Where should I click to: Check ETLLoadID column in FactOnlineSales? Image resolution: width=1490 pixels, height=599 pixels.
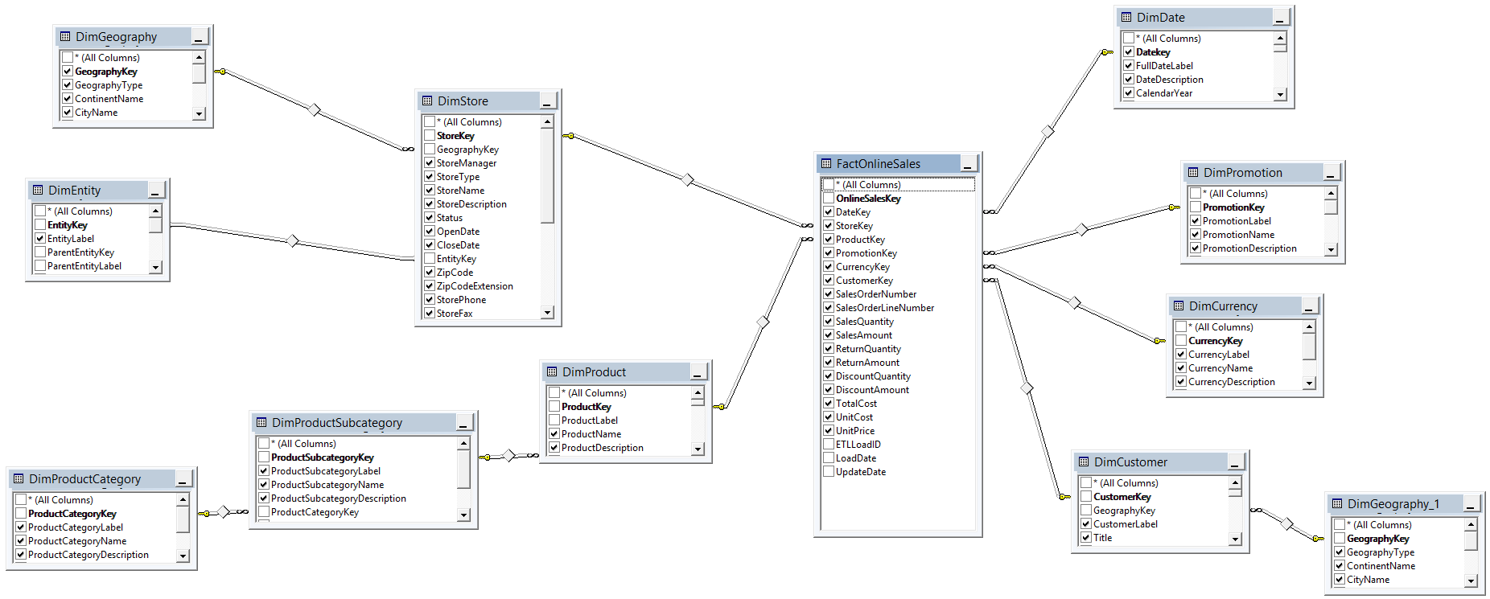pos(829,444)
